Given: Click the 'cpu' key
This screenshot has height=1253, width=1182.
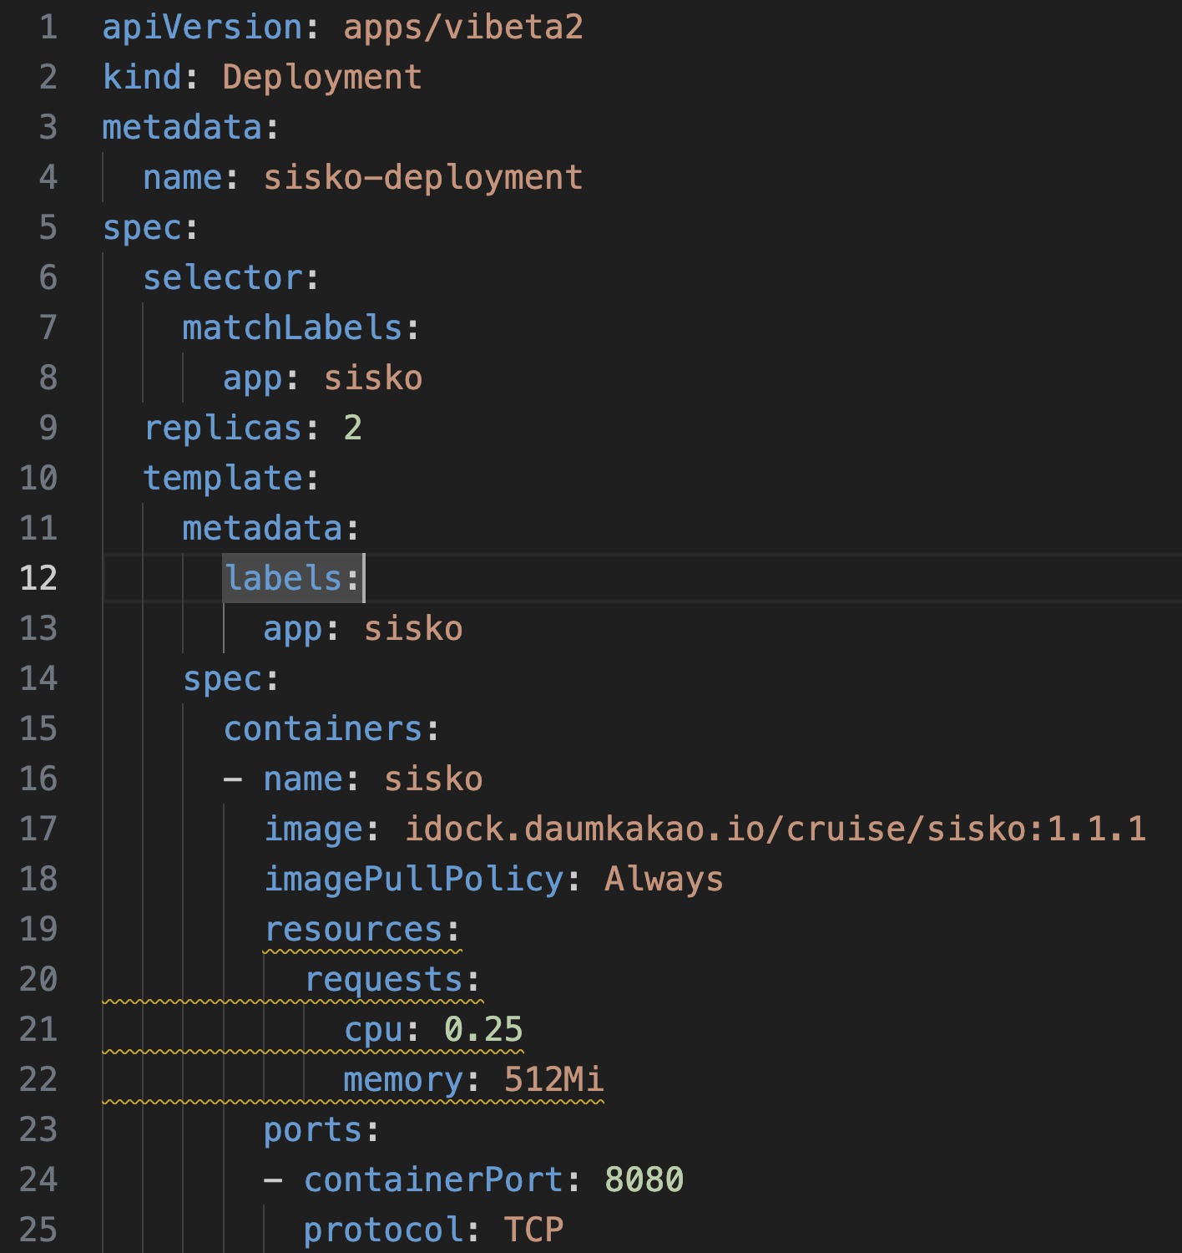Looking at the screenshot, I should click(373, 1030).
